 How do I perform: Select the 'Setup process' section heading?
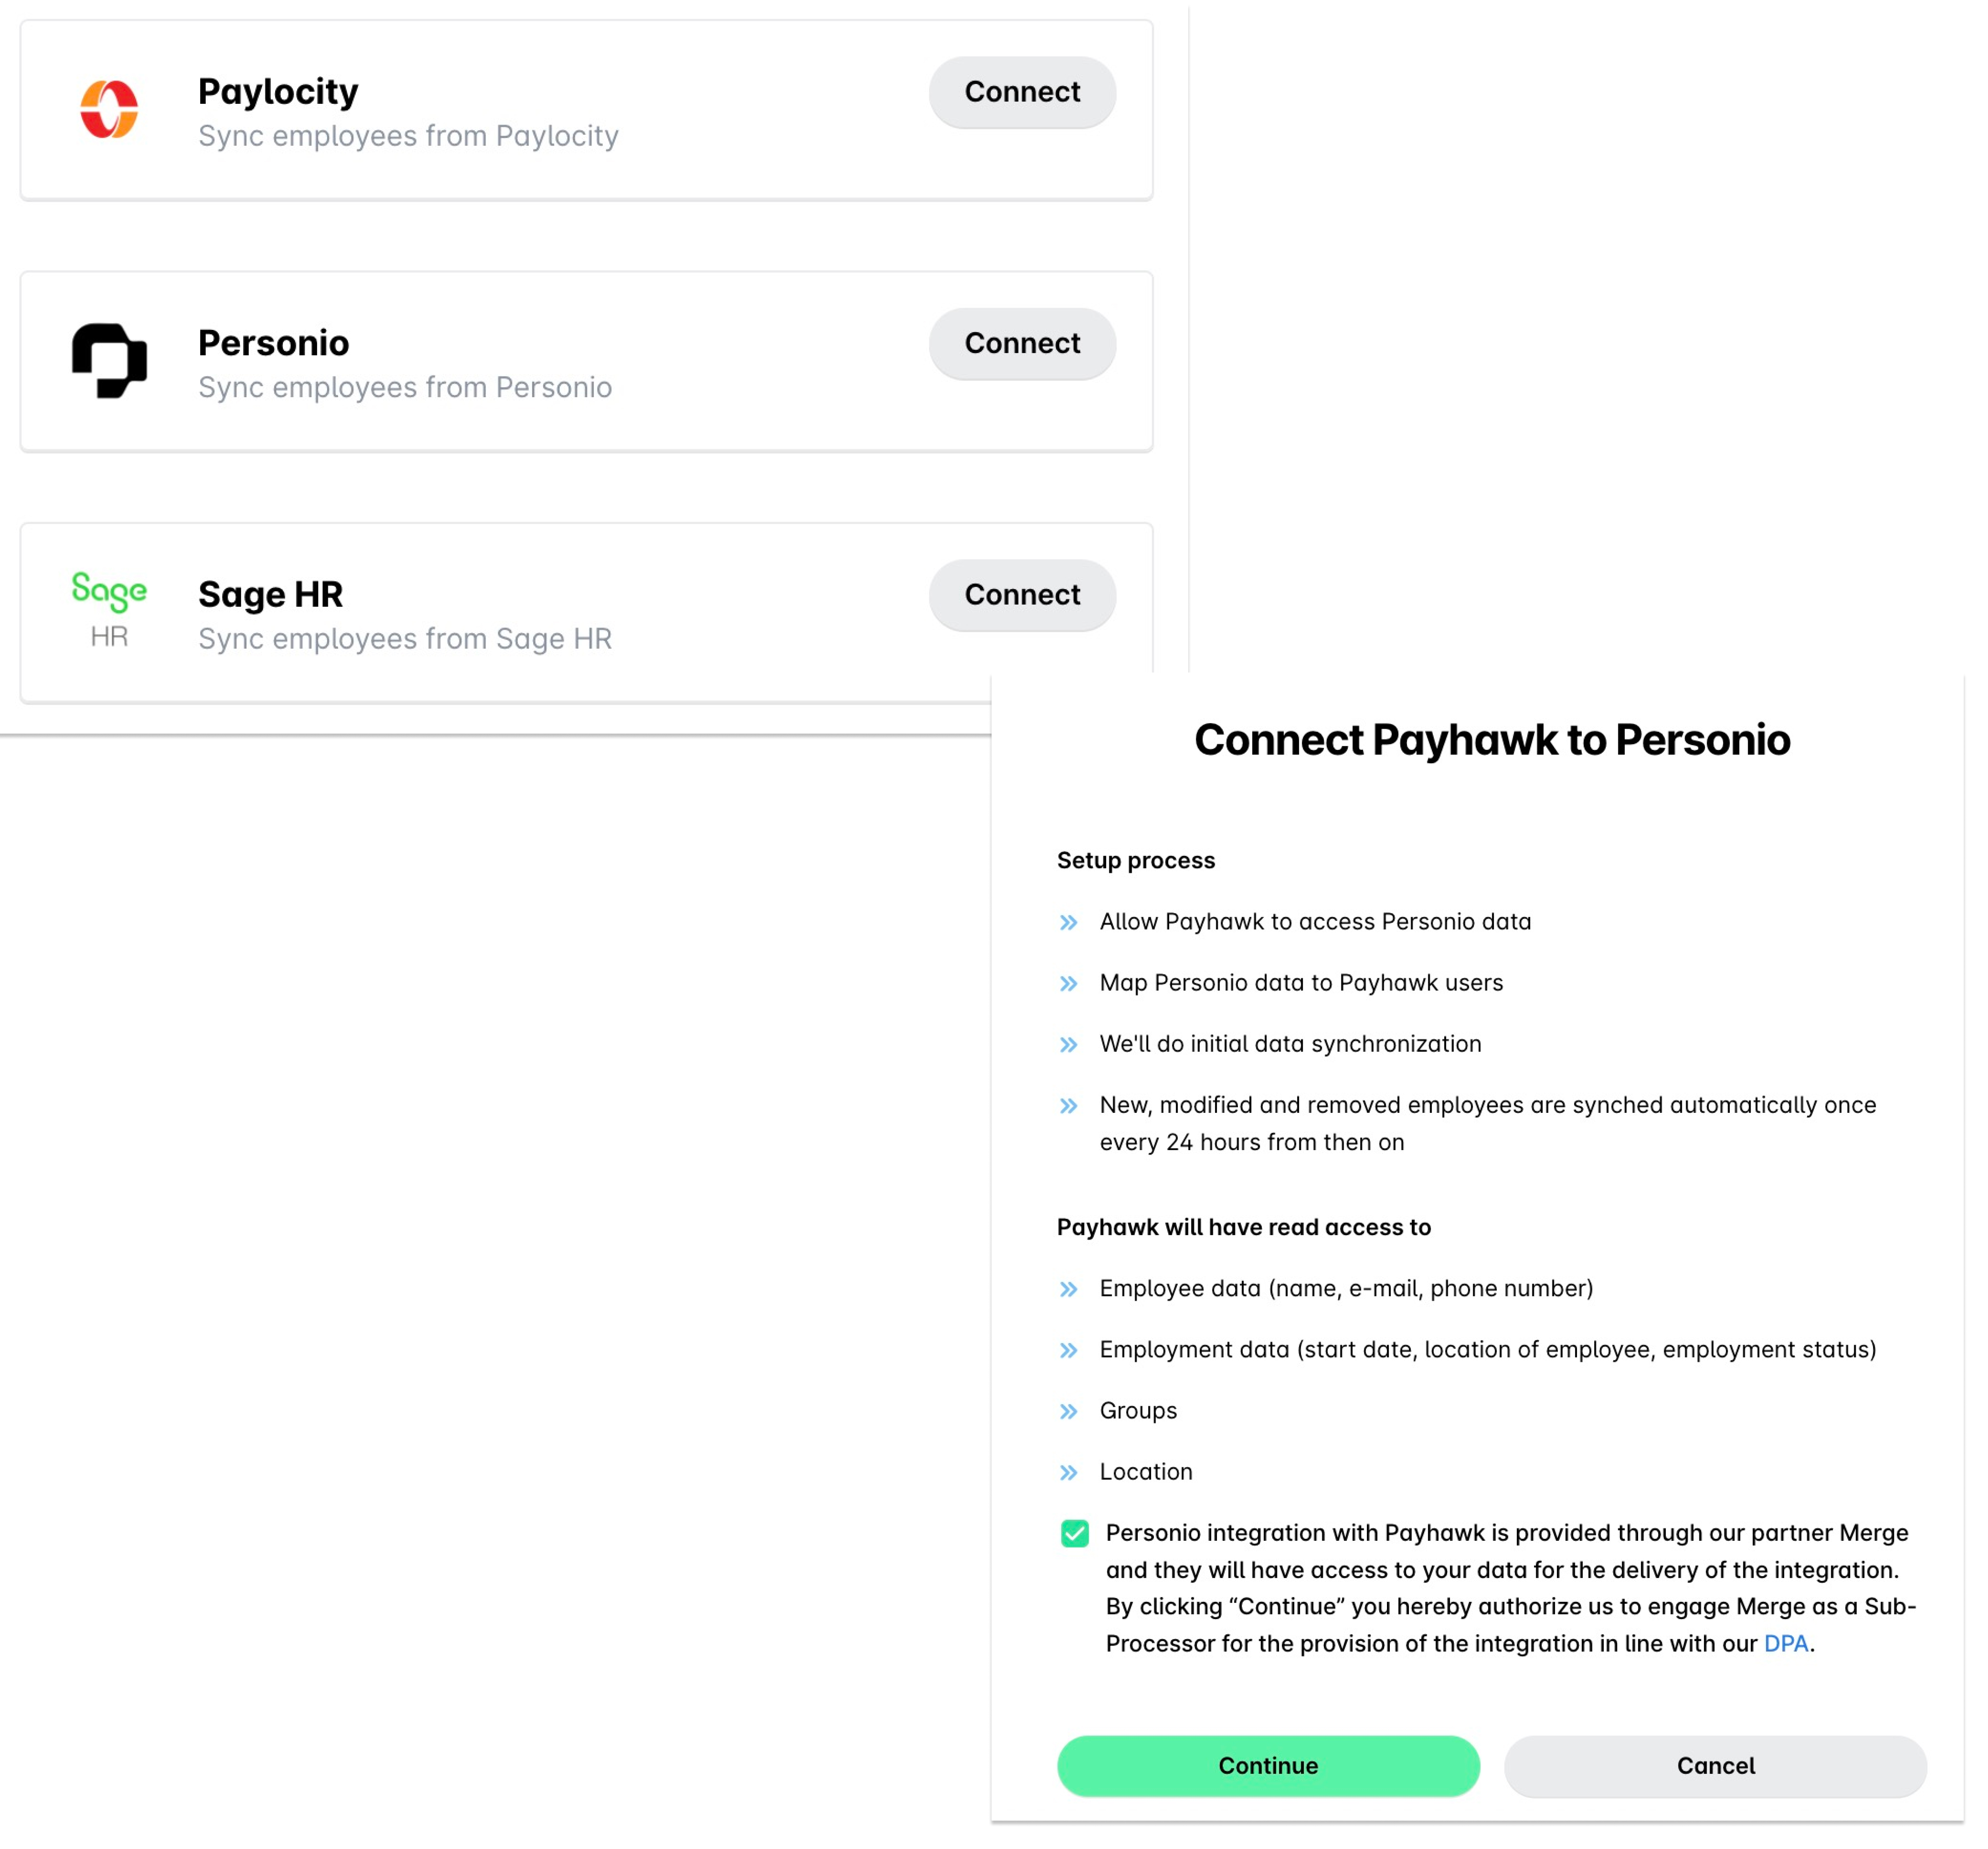[x=1136, y=860]
